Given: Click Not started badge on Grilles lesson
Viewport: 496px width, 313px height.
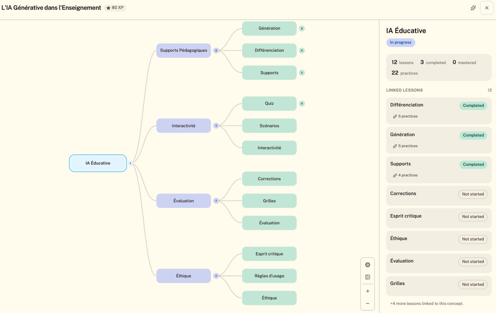Looking at the screenshot, I should click(473, 284).
